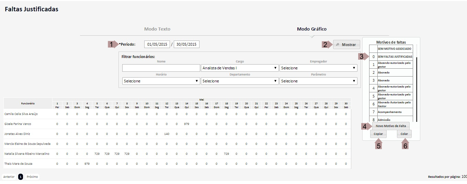Open the Horário dropdown
The image size is (467, 184).
click(x=161, y=81)
